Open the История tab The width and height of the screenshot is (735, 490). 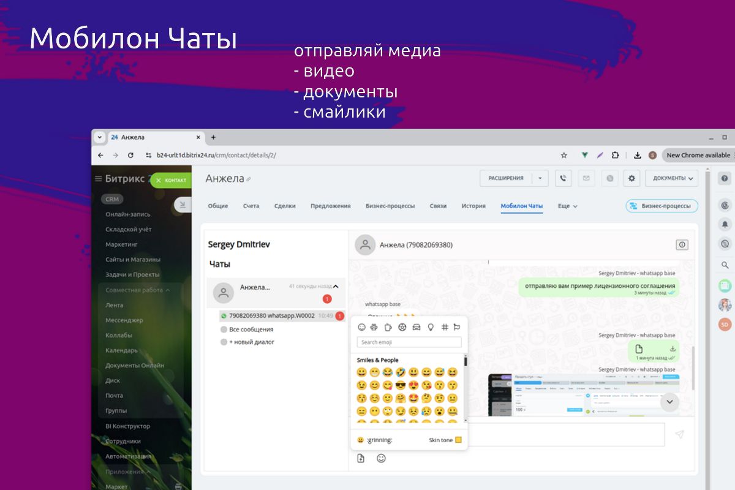(473, 206)
